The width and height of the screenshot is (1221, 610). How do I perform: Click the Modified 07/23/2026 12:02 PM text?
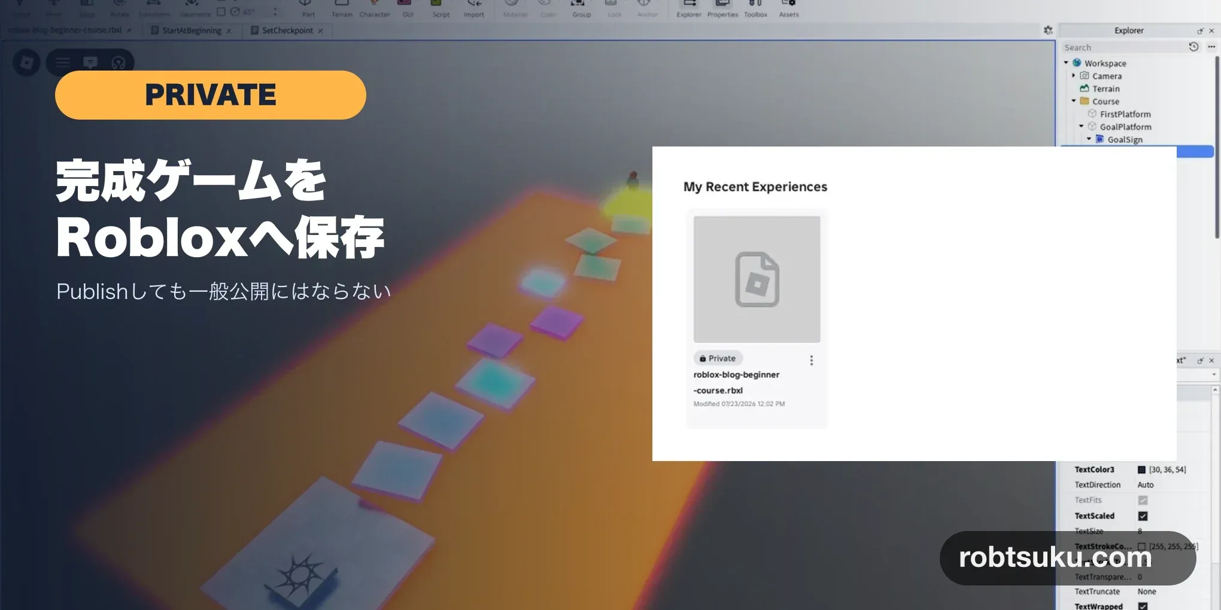coord(739,404)
